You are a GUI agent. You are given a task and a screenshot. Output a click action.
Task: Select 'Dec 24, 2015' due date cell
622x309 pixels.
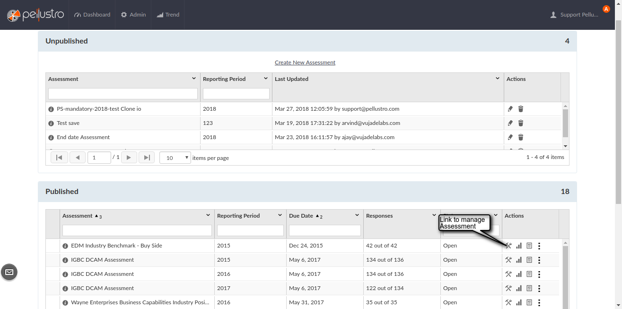pyautogui.click(x=325, y=246)
